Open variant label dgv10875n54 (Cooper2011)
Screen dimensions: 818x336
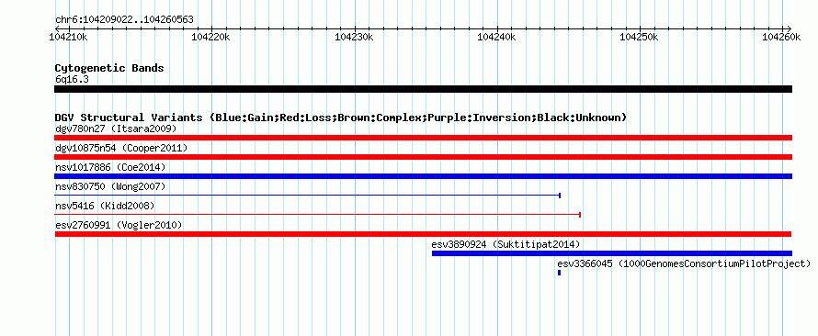click(x=121, y=148)
